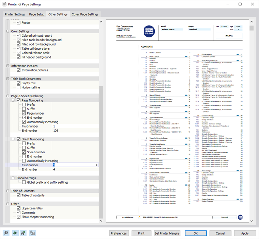Collapse the Information Pictures group
The height and width of the screenshot is (239, 259).
[x=7, y=66]
